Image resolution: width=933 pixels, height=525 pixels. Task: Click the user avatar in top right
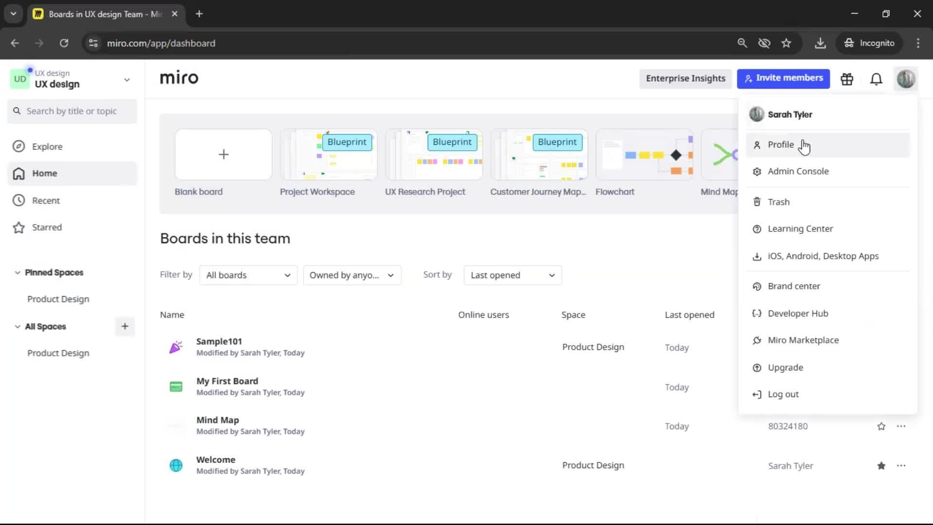click(906, 79)
